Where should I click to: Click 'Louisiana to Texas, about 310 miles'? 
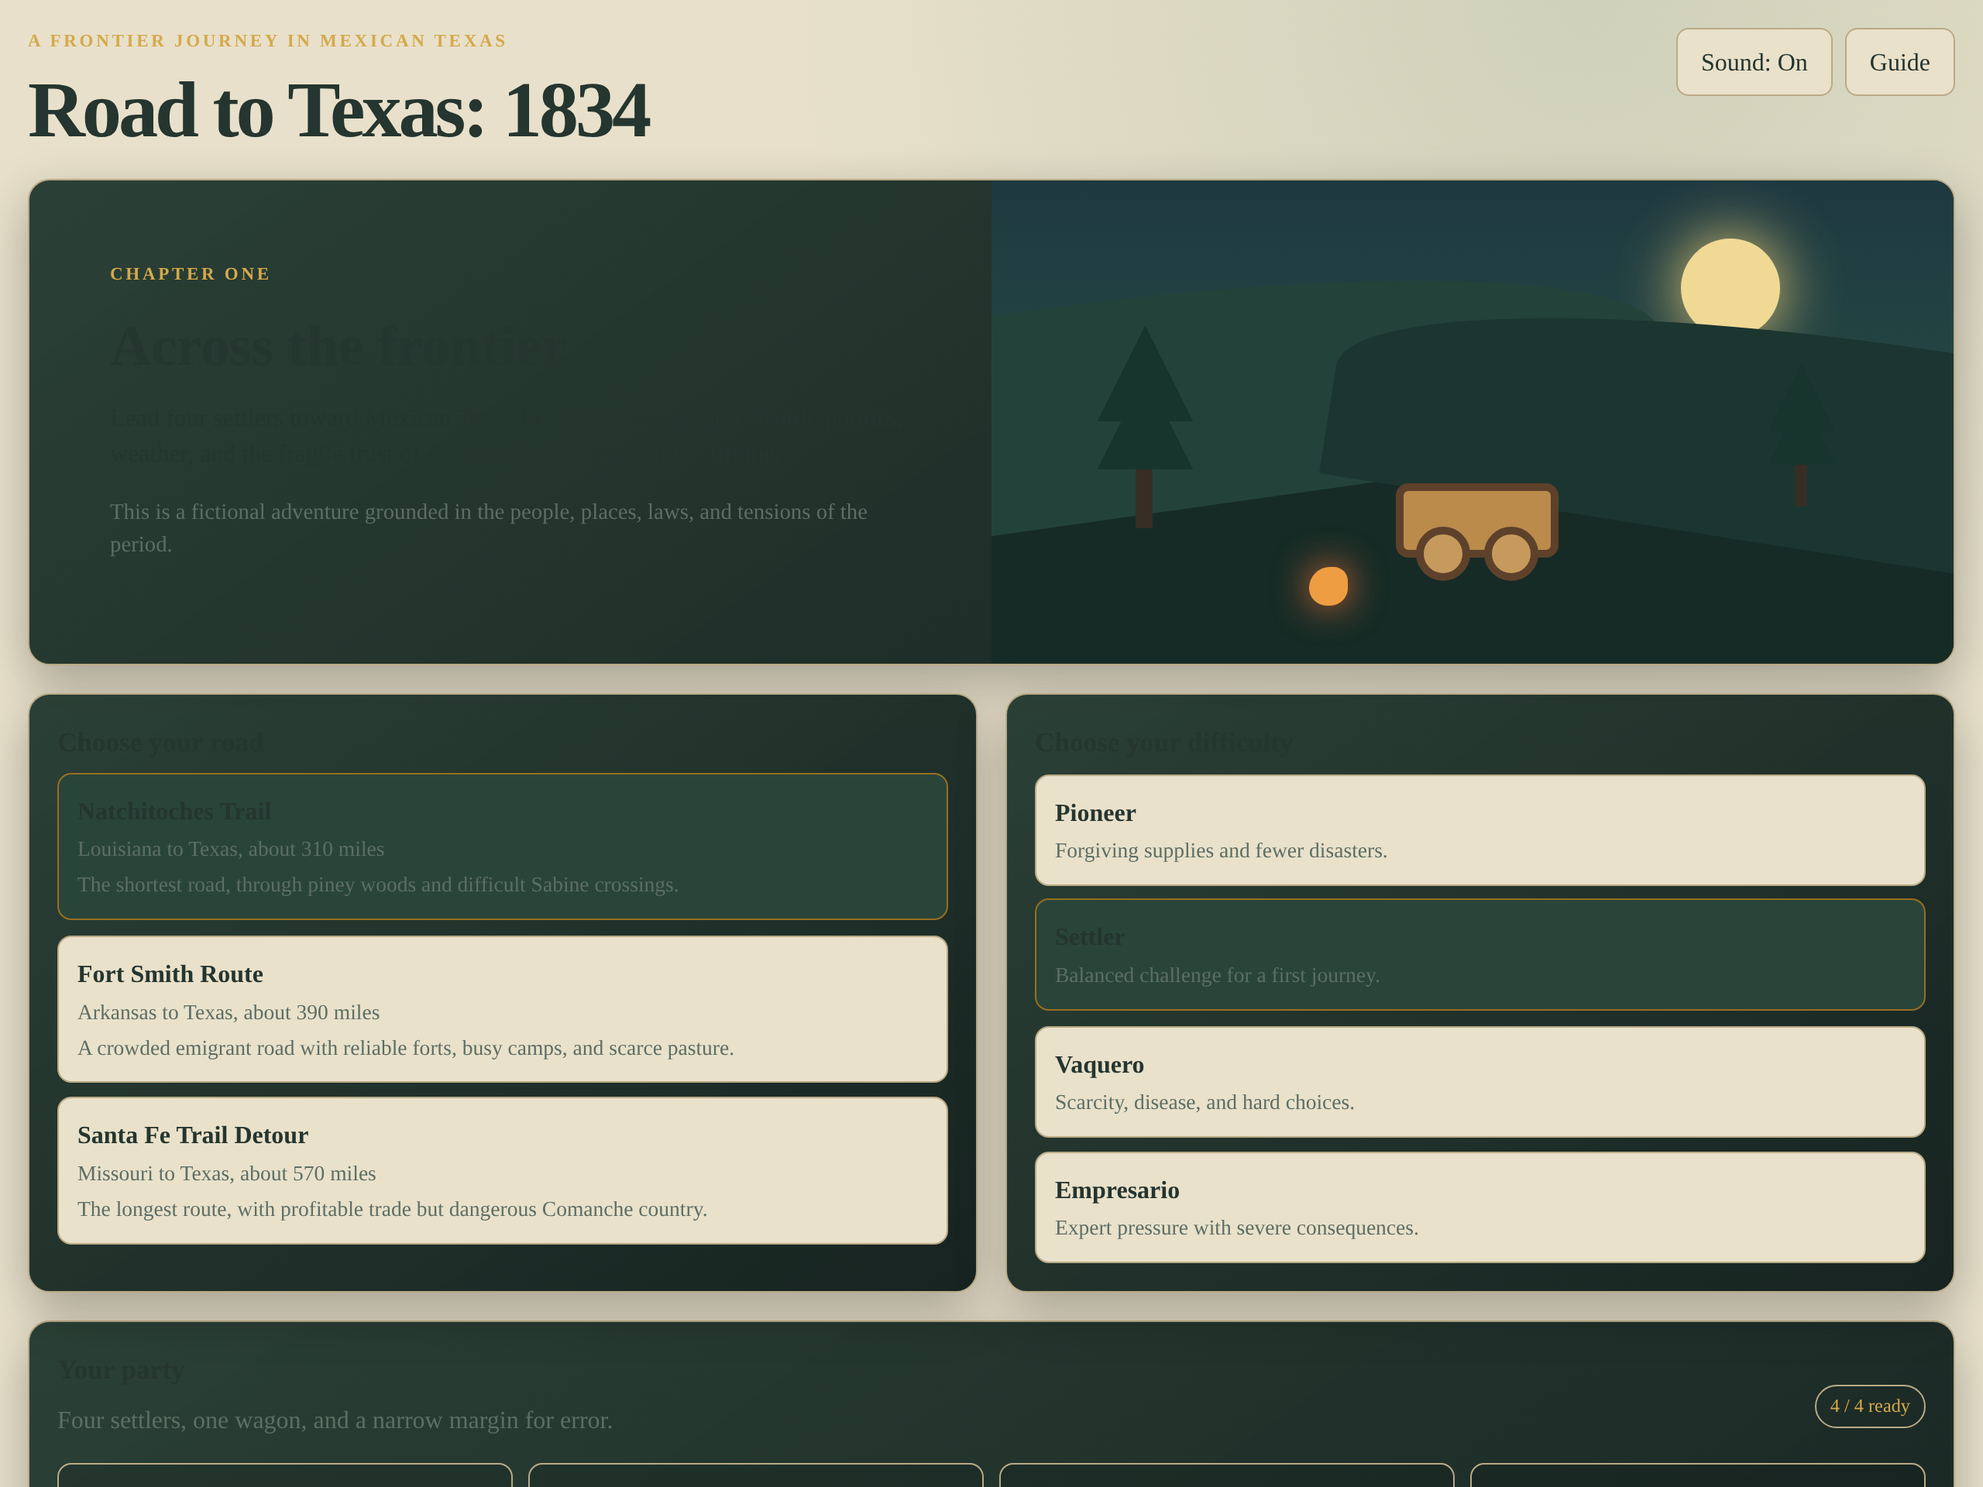[x=230, y=849]
